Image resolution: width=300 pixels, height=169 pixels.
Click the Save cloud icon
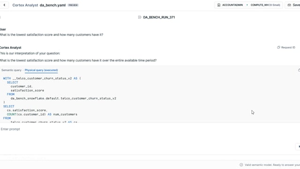[289, 5]
